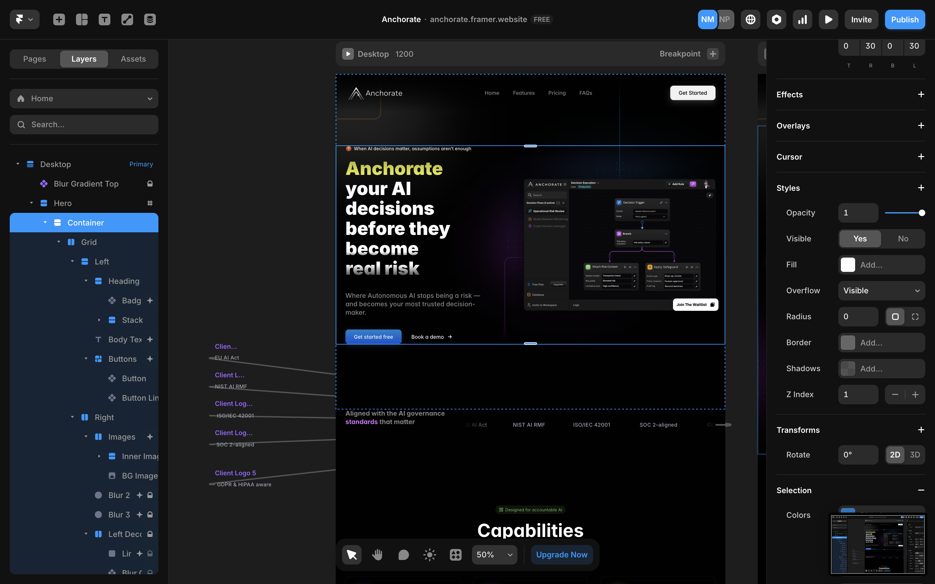Click the Upgrade Now button
The image size is (935, 584).
[x=562, y=555]
